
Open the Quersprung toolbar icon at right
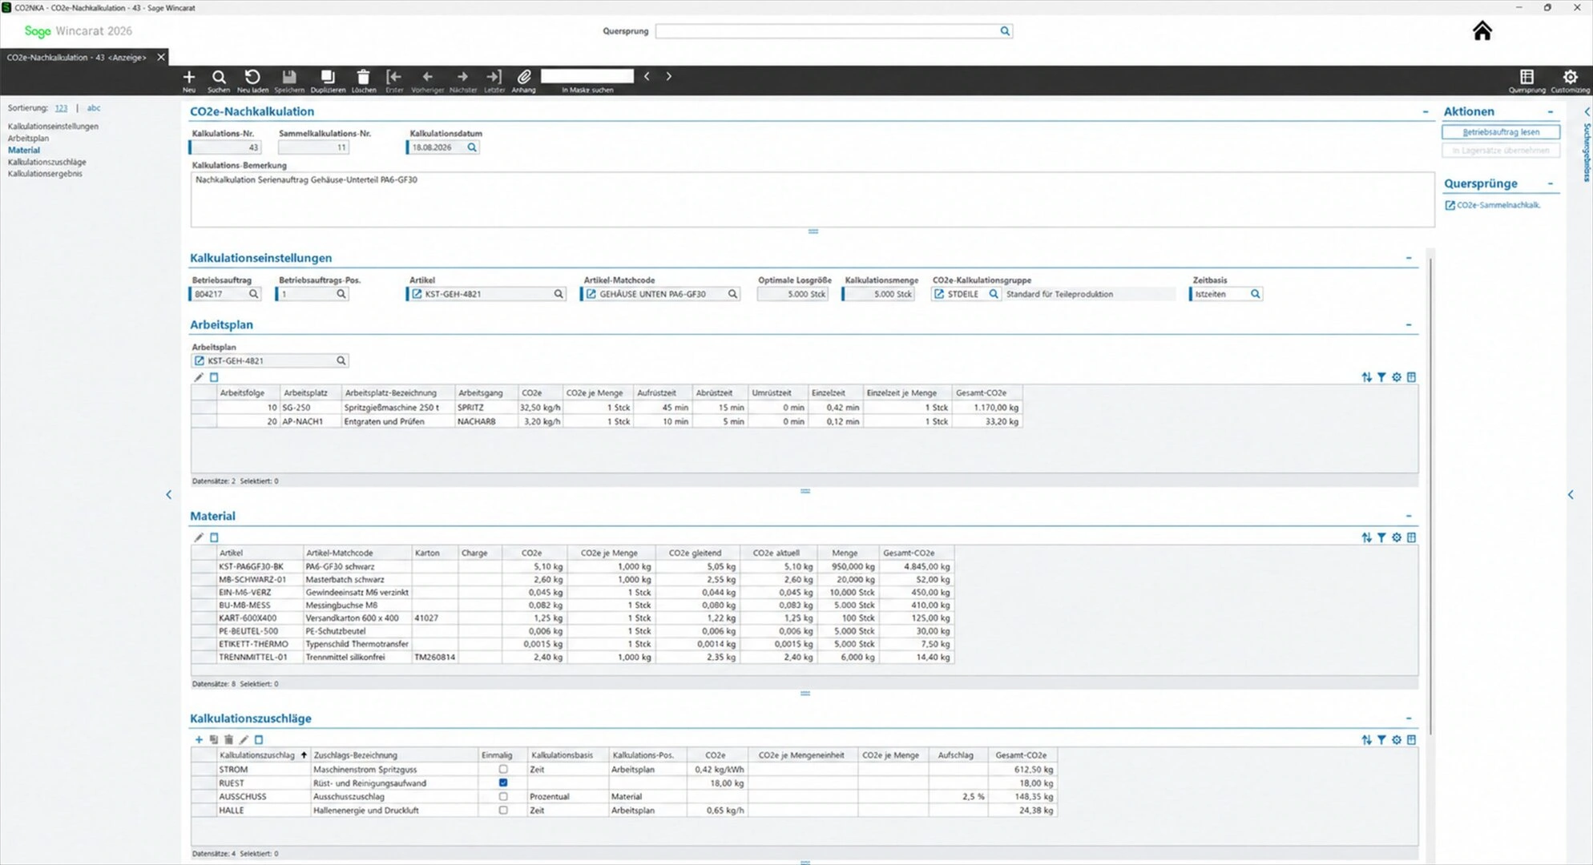[1527, 77]
